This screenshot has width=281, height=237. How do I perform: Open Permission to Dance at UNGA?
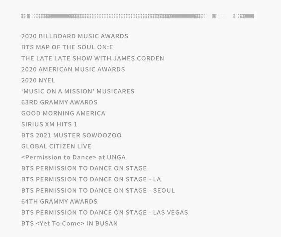click(74, 157)
